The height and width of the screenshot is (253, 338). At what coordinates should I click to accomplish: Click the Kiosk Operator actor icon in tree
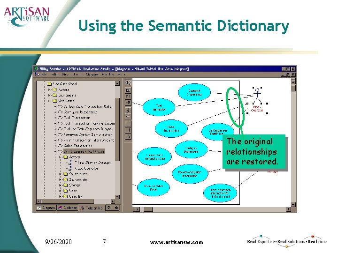(70, 168)
